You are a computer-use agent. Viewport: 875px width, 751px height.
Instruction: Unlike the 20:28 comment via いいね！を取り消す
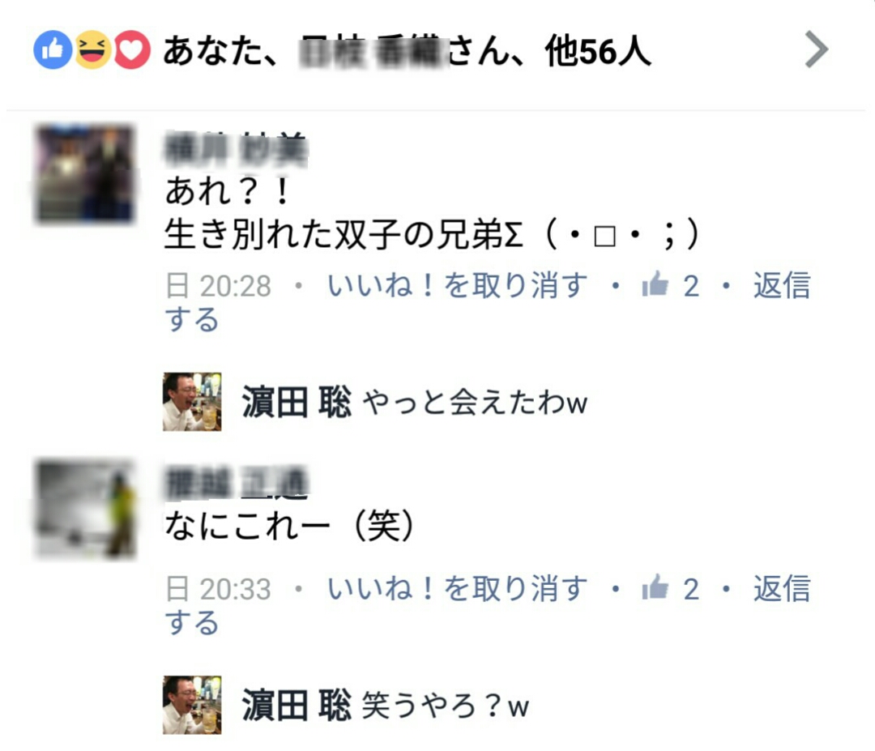[x=457, y=286]
